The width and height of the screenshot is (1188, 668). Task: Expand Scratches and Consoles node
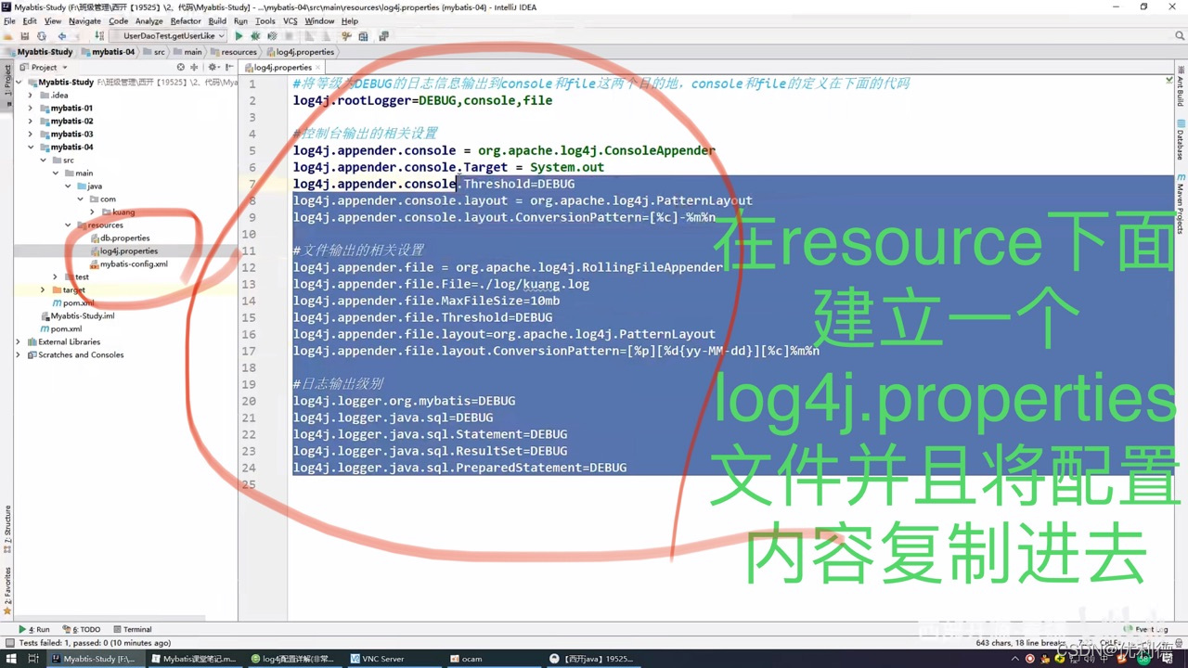click(19, 354)
